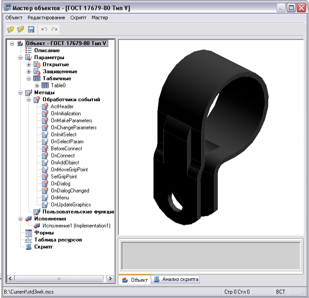
Task: Click the icon beside Пользовательские функции
Action: 37,212
